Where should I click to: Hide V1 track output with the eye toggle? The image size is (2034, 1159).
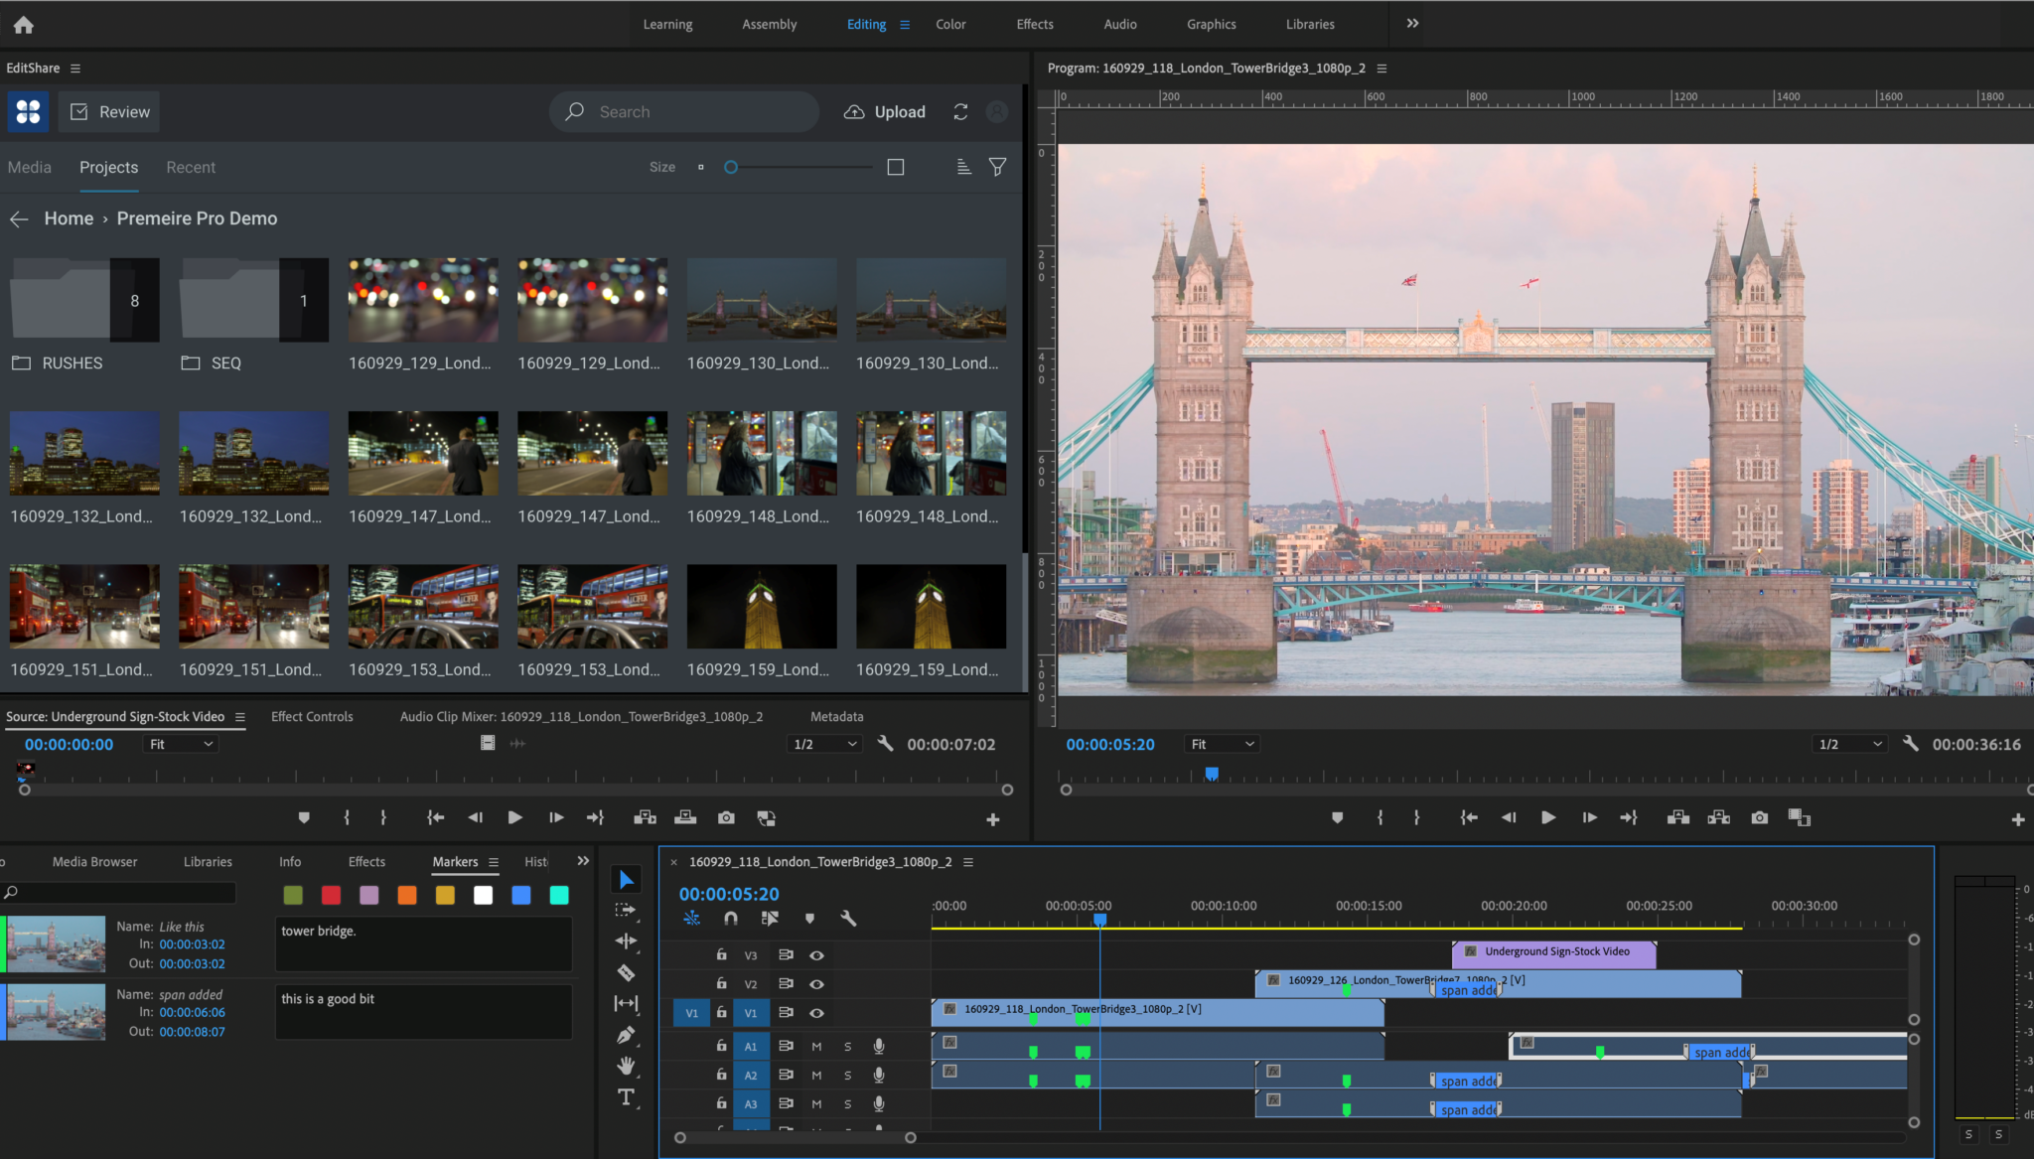coord(817,1013)
